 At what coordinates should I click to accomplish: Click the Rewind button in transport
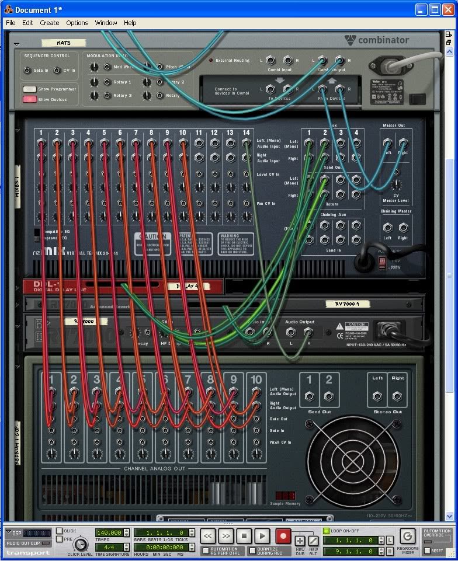point(208,536)
